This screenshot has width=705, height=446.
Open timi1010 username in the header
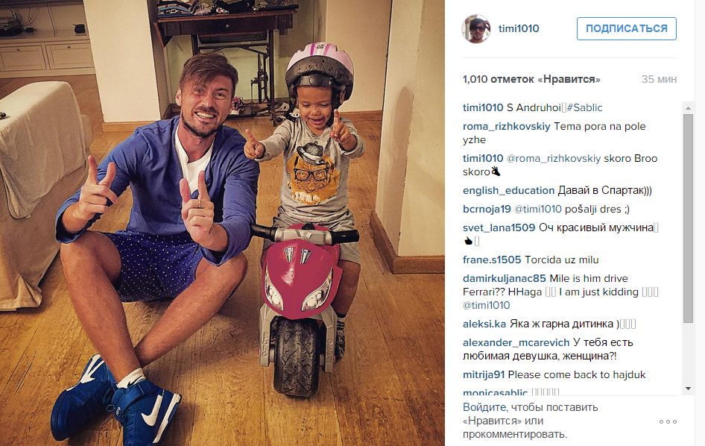pos(519,28)
